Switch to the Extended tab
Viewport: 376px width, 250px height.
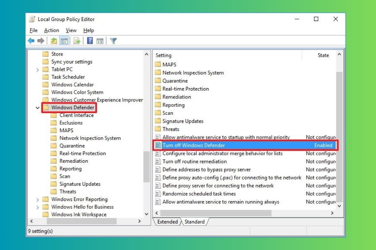pos(167,222)
